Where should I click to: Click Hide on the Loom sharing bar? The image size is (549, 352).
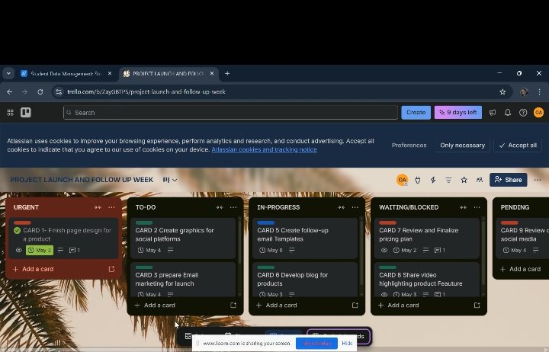click(347, 344)
